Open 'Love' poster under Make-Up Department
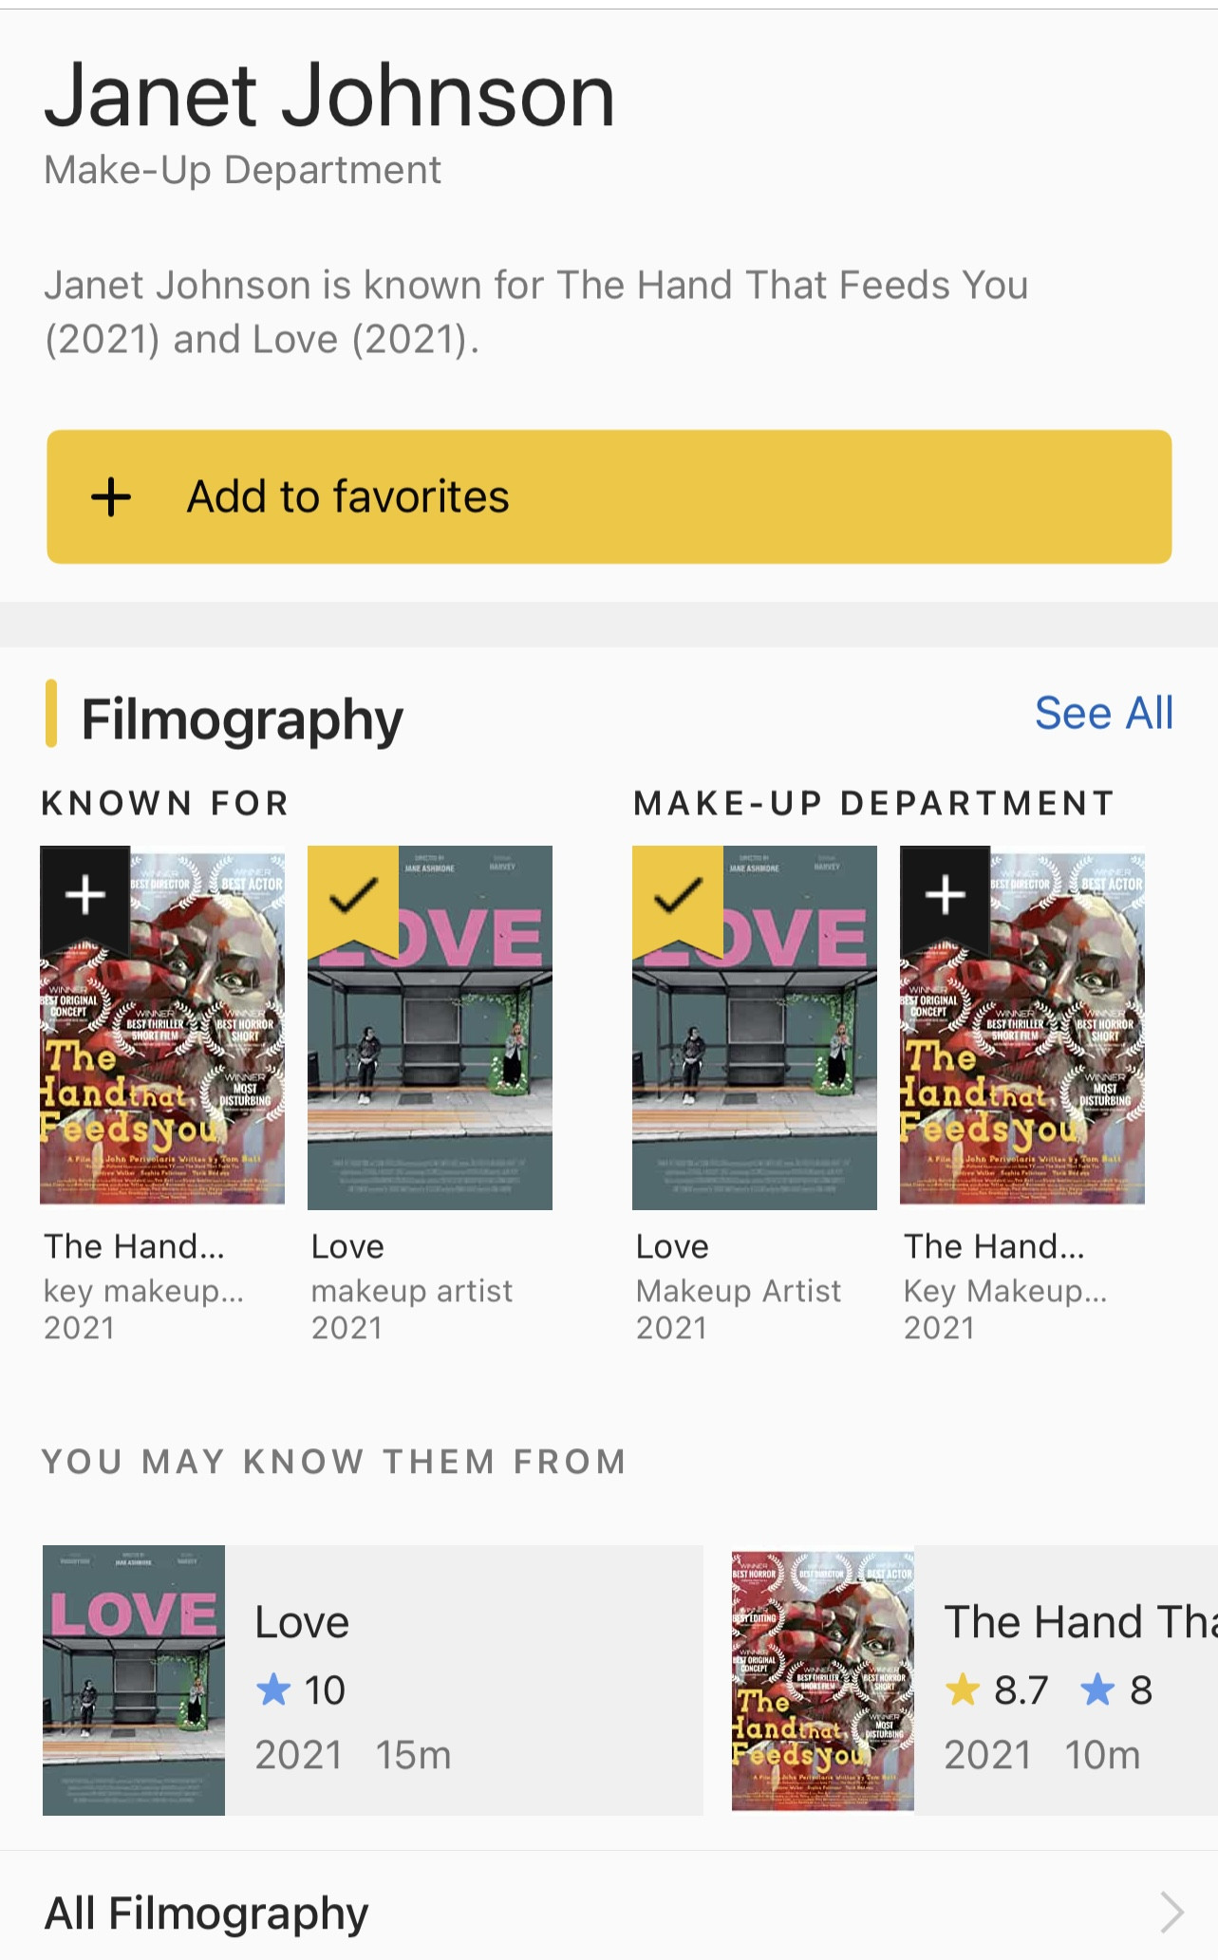 pyautogui.click(x=755, y=1063)
